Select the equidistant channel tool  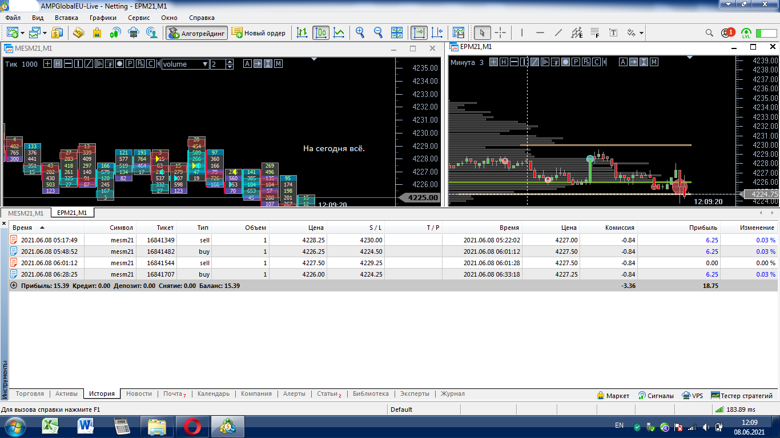coord(577,33)
